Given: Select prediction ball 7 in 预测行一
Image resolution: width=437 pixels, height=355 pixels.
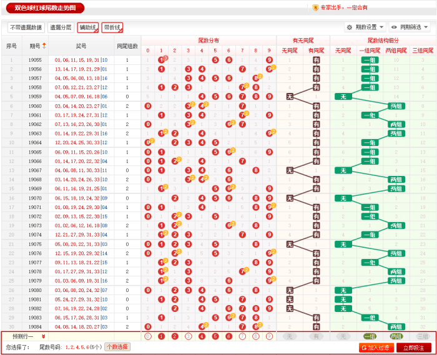Looking at the screenshot, I should click(242, 336).
